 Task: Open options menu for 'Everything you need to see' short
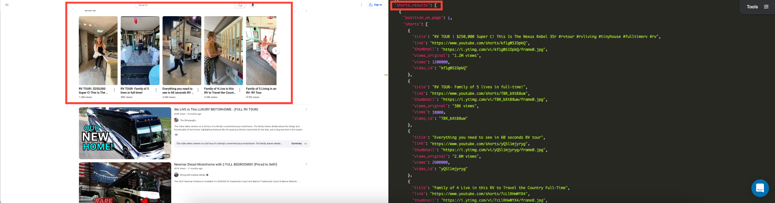(x=198, y=90)
